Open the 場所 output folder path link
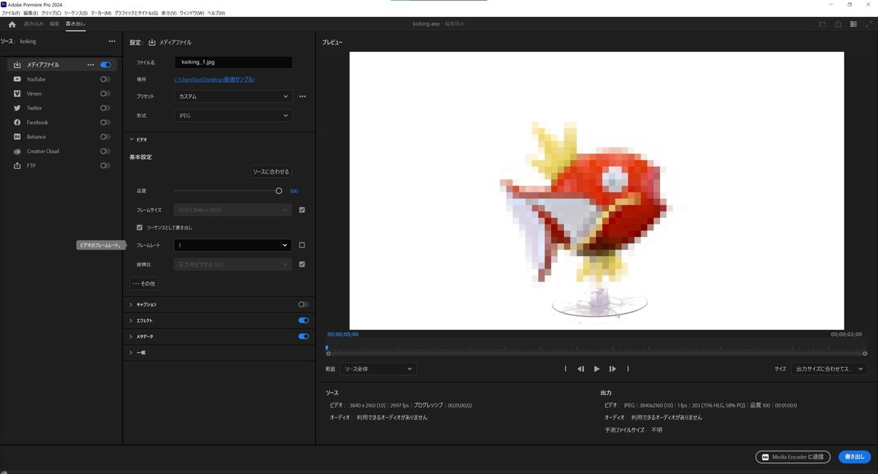Viewport: 878px width, 474px height. (214, 79)
